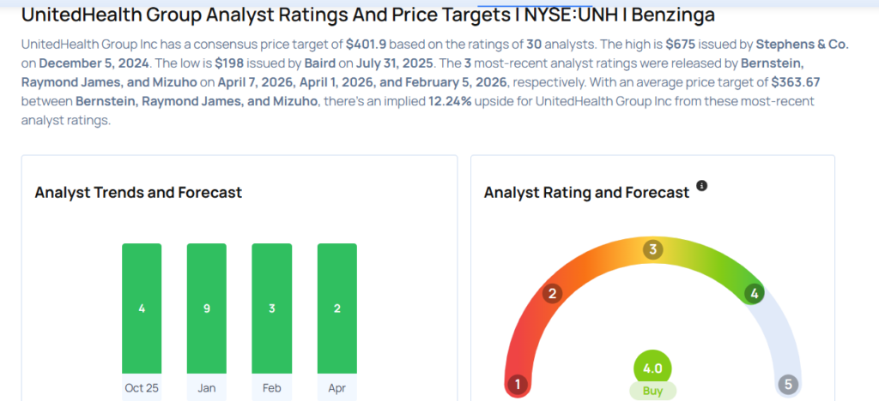The width and height of the screenshot is (879, 401).
Task: Click the Analyst Trends and Forecast heading
Action: tap(138, 193)
